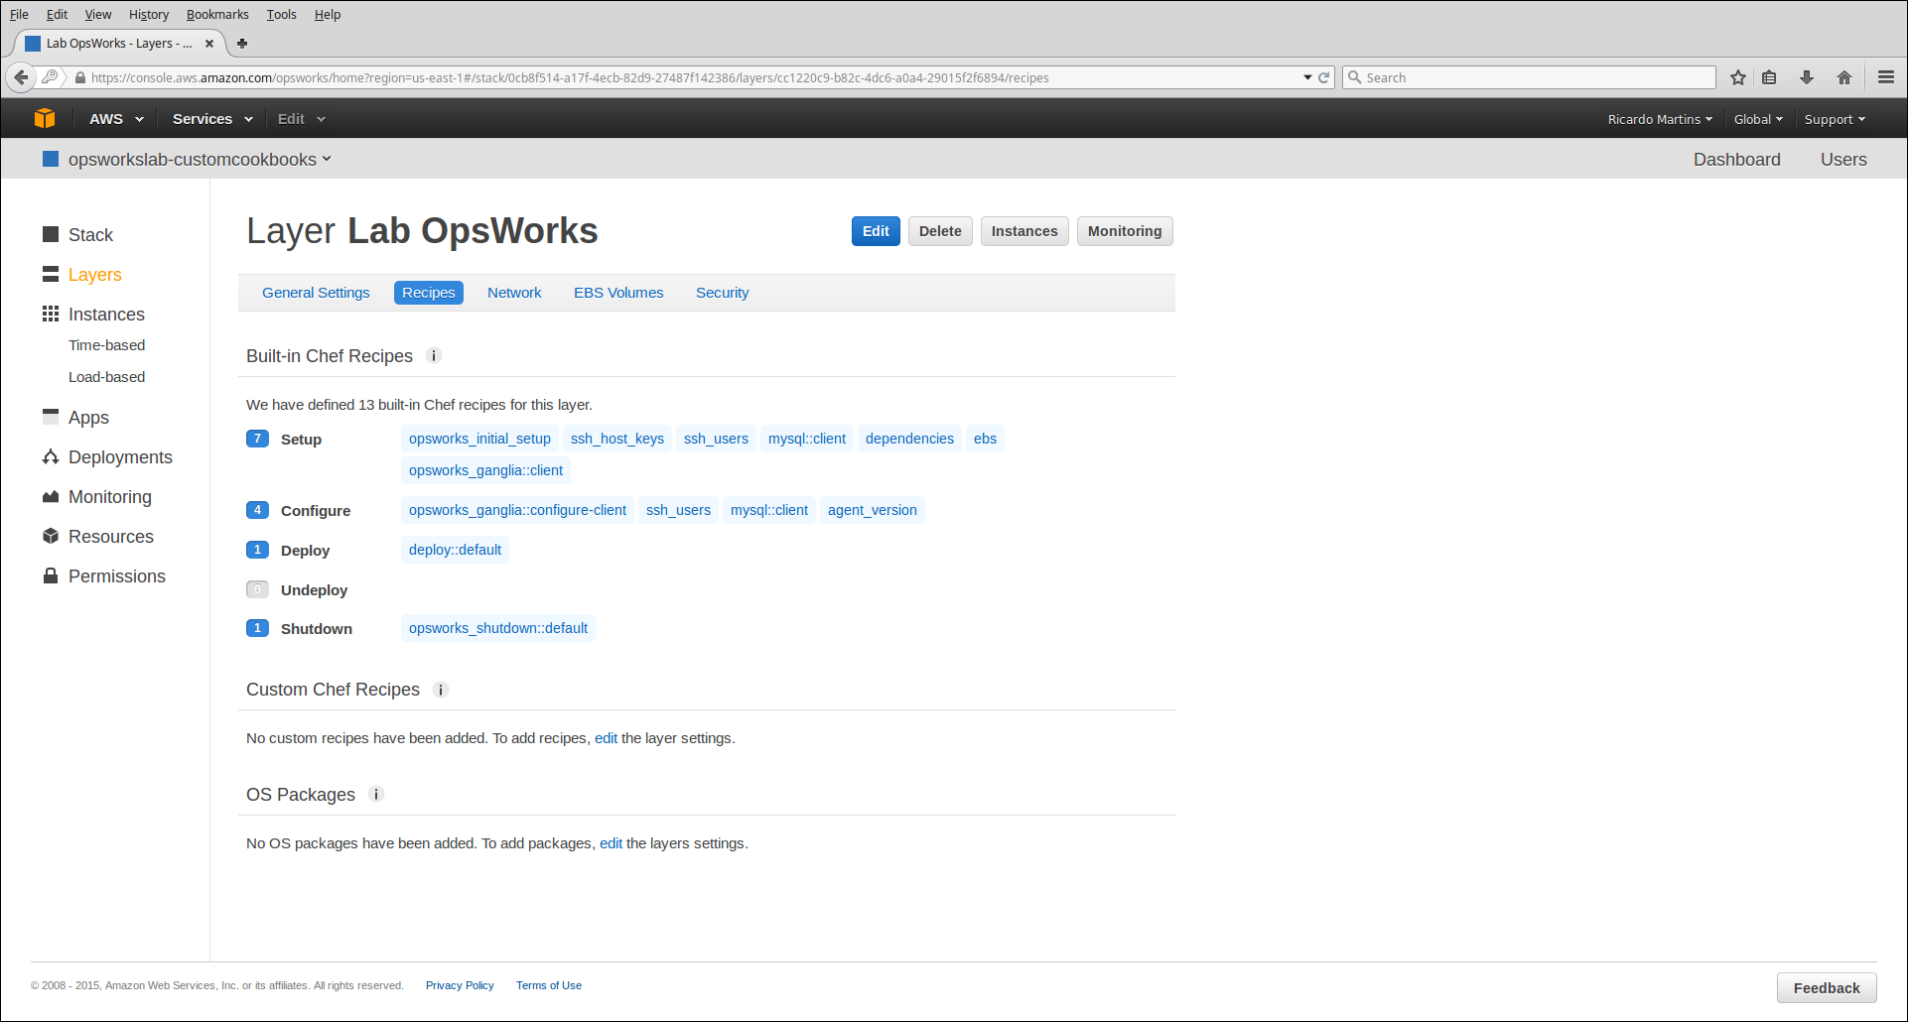Click the AWS OpsWorks cube logo

pos(45,117)
